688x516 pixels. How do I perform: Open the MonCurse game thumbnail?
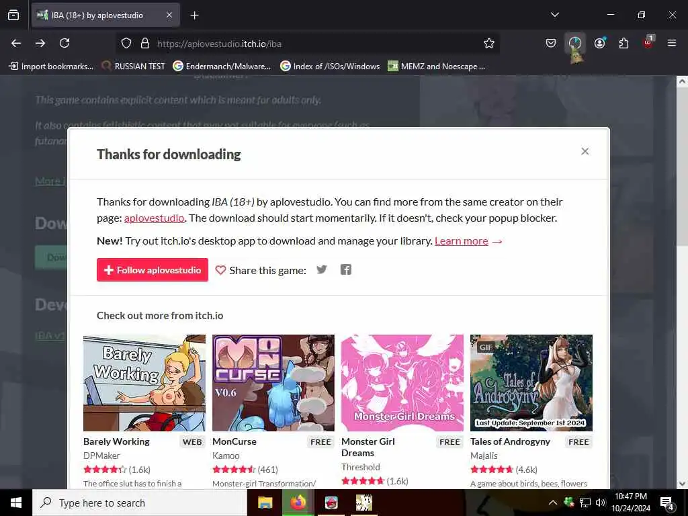273,383
